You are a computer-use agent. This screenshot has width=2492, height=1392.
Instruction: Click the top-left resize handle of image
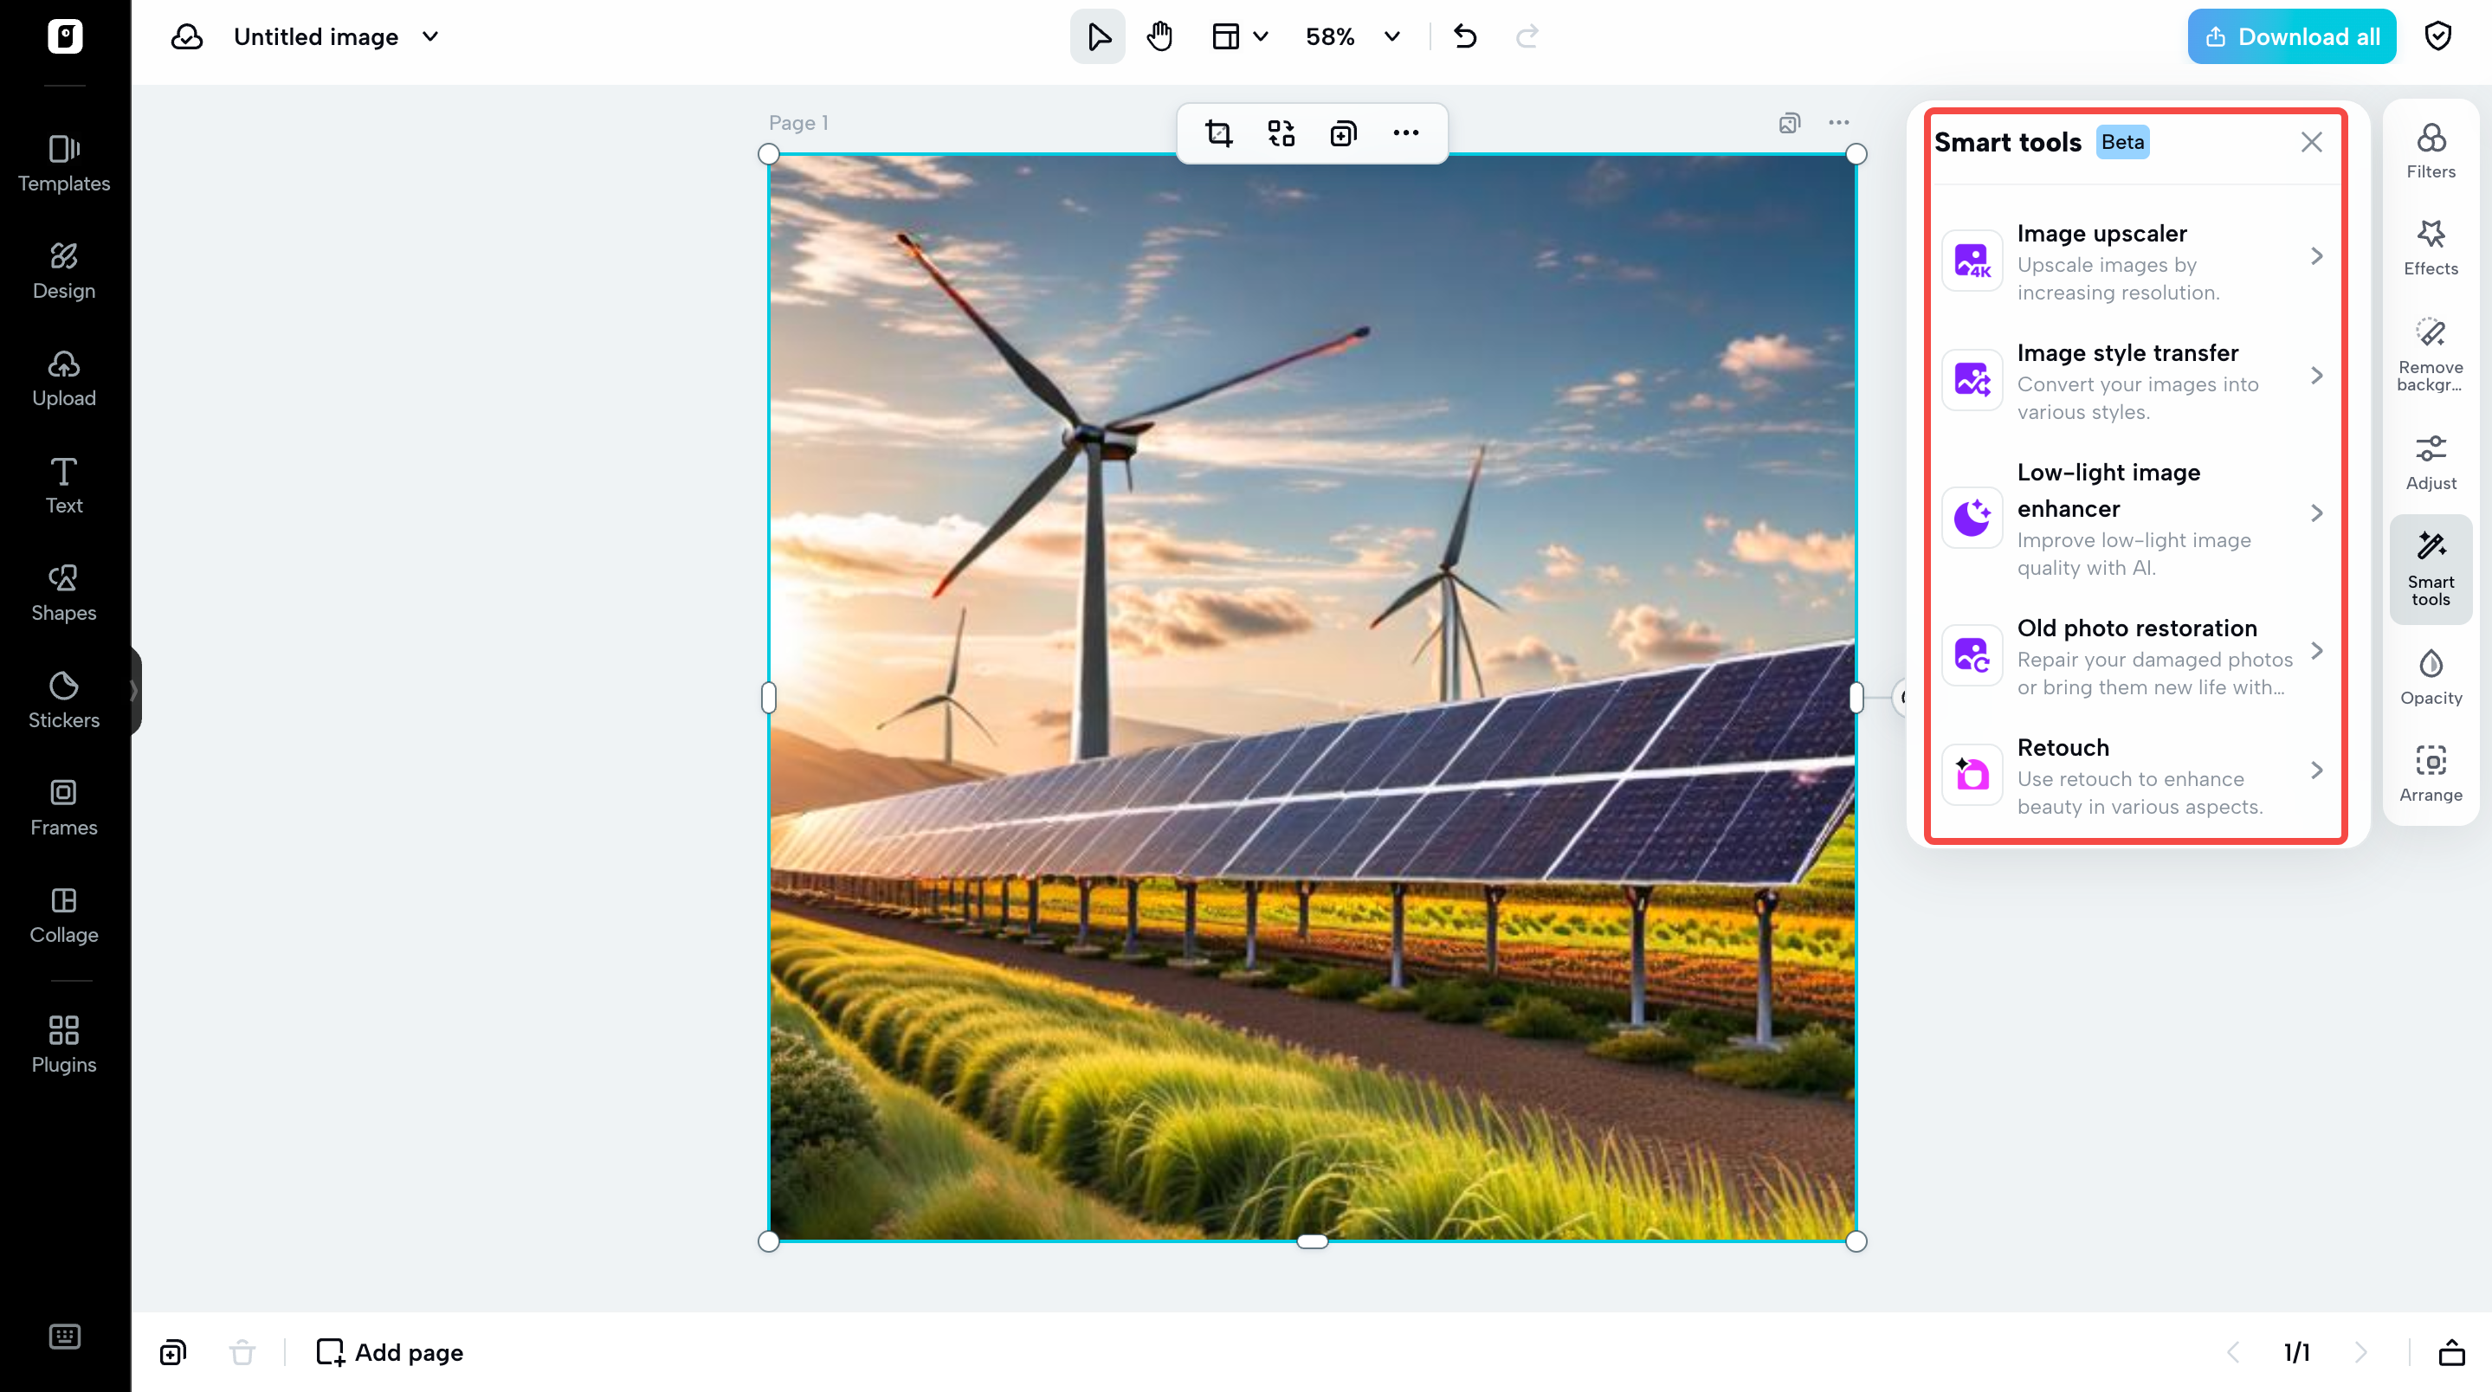(x=769, y=154)
